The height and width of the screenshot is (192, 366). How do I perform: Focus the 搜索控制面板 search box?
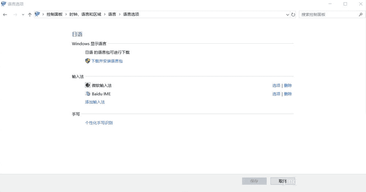point(332,14)
